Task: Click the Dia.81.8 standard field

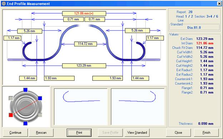Action: coord(194,28)
